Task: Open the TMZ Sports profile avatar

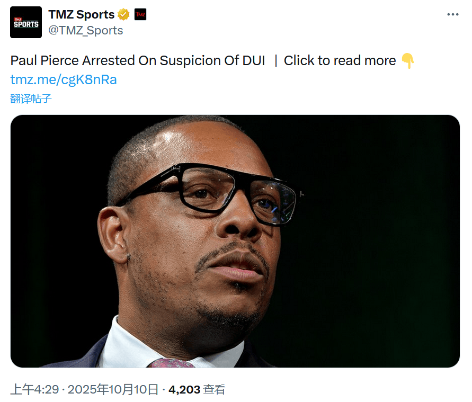Action: pos(26,22)
